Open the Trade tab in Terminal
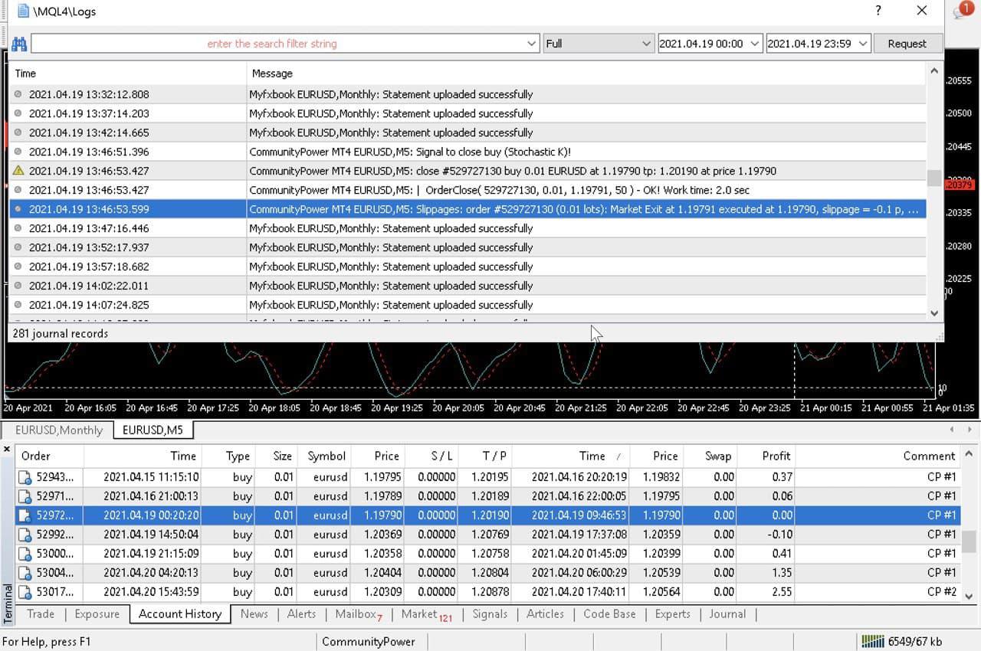 pos(41,613)
